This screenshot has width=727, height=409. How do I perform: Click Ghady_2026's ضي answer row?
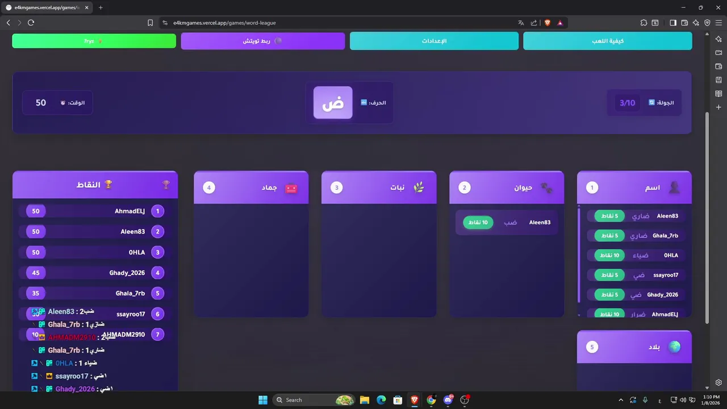tap(636, 295)
